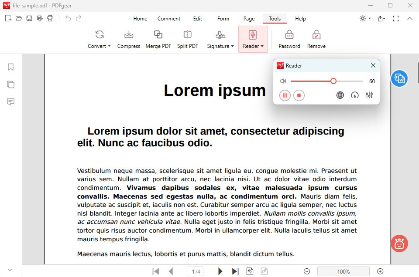Screen dimensions: 419x277
Task: Go to the next page
Action: tap(220, 271)
